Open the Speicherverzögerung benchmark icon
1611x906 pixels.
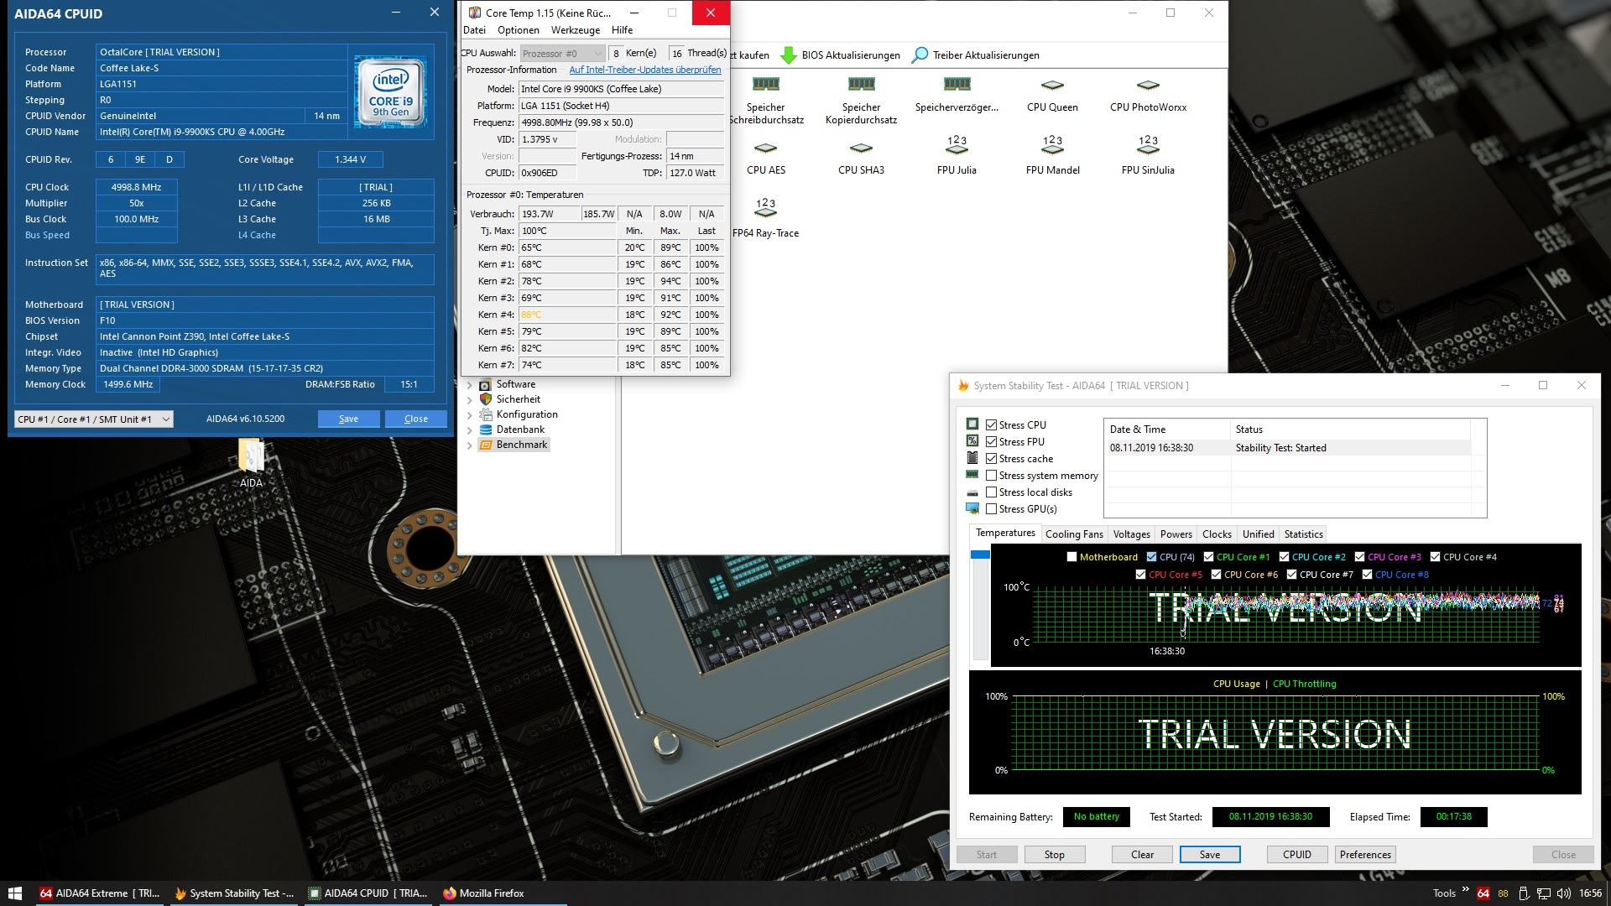(957, 85)
